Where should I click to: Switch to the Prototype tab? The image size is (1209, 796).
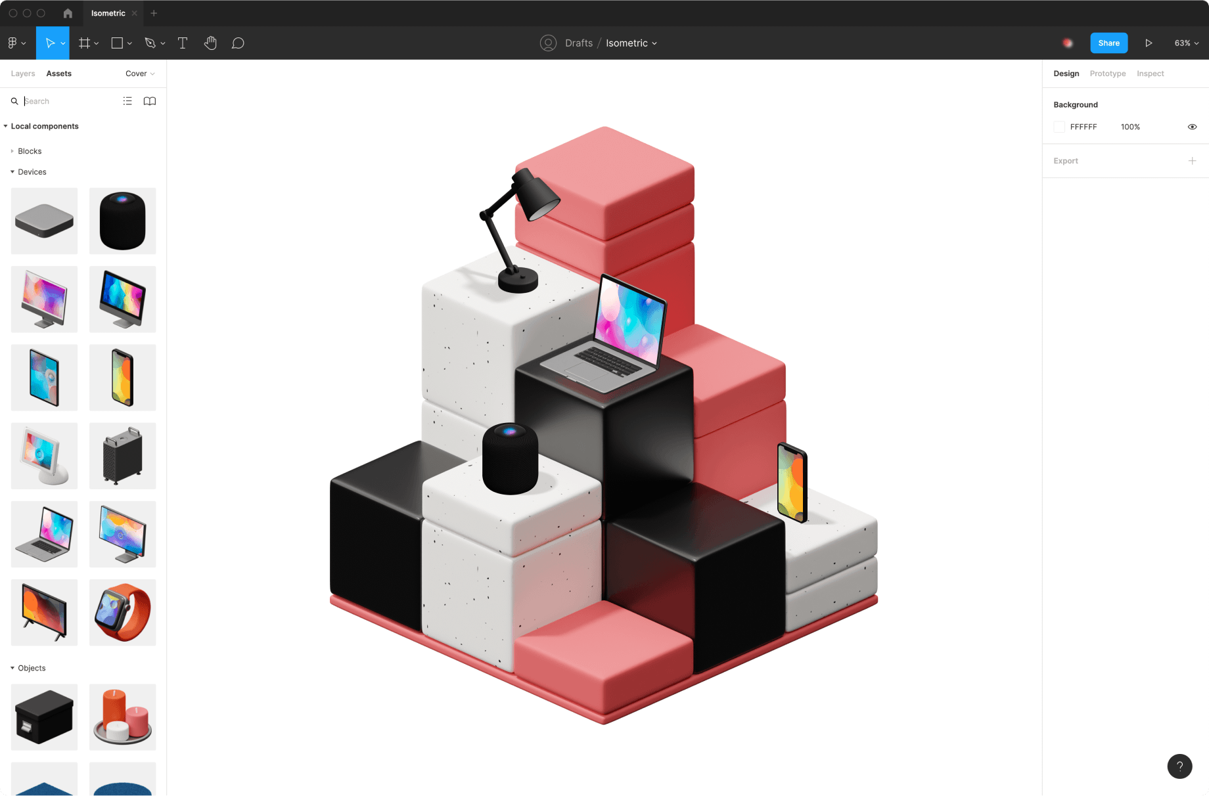click(1107, 74)
